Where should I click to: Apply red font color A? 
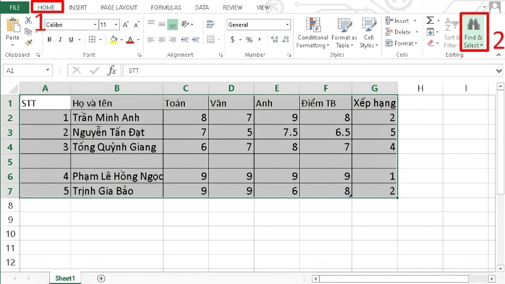click(130, 40)
